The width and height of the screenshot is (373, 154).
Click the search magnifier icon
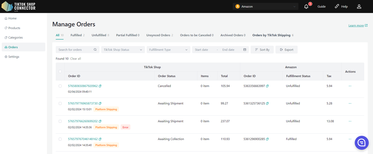[95, 50]
